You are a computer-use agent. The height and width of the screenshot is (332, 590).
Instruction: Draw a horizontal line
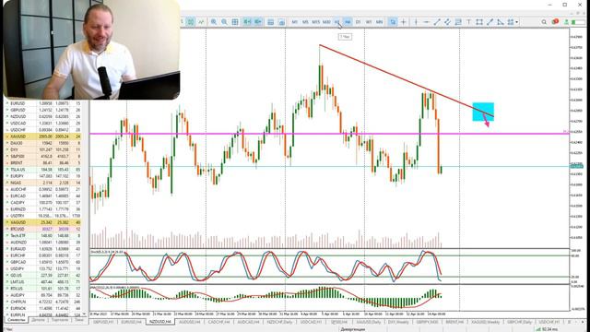pyautogui.click(x=426, y=22)
